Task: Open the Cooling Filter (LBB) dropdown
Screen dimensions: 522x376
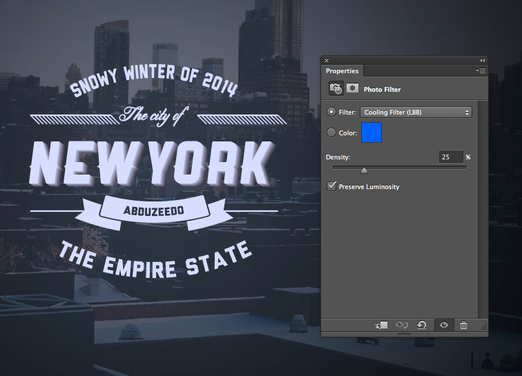Action: pos(416,112)
